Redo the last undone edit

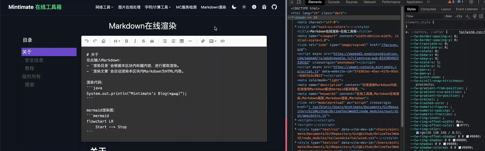95,41
